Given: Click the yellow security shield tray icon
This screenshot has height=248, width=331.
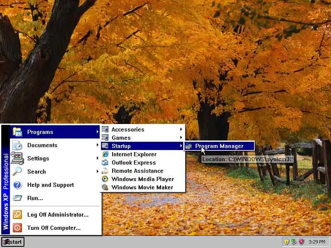Looking at the screenshot, I should (x=286, y=242).
